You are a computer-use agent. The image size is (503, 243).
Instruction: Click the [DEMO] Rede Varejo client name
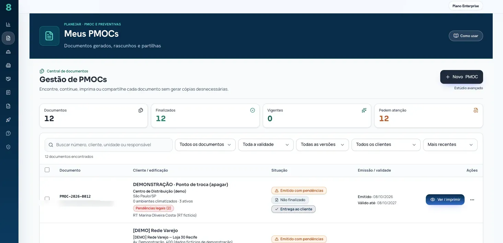155,231
